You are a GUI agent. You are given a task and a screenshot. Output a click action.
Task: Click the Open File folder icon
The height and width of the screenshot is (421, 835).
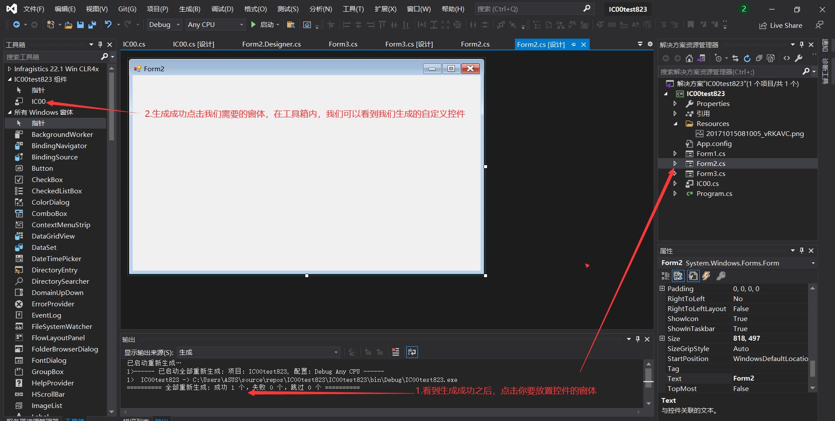coord(68,25)
